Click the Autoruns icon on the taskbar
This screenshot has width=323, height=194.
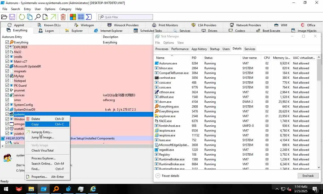point(43,189)
